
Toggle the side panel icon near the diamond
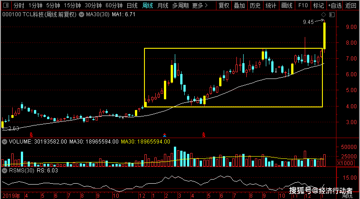[x=332, y=14]
